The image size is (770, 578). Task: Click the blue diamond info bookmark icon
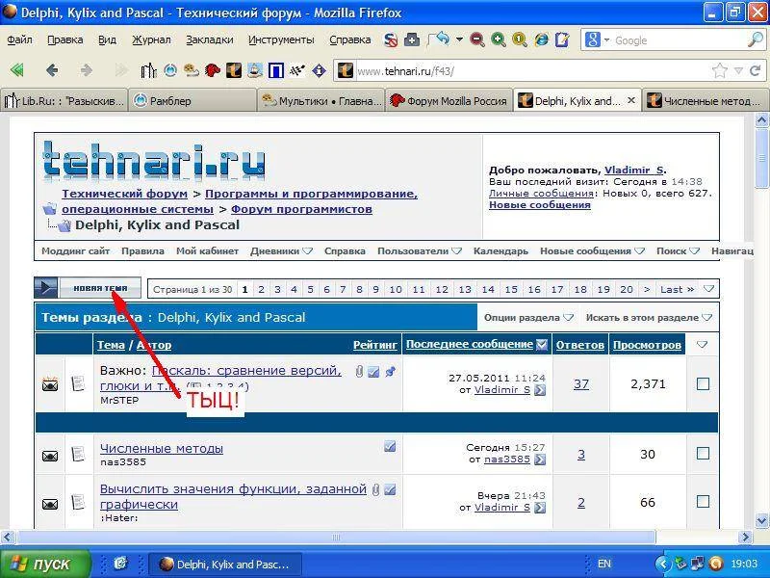pyautogui.click(x=319, y=71)
